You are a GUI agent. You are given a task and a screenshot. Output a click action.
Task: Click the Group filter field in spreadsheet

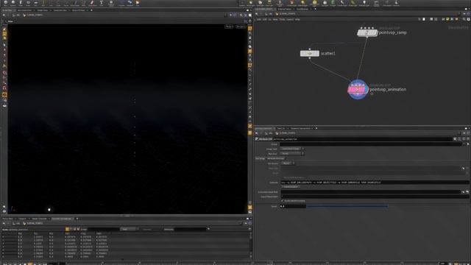tap(103, 229)
